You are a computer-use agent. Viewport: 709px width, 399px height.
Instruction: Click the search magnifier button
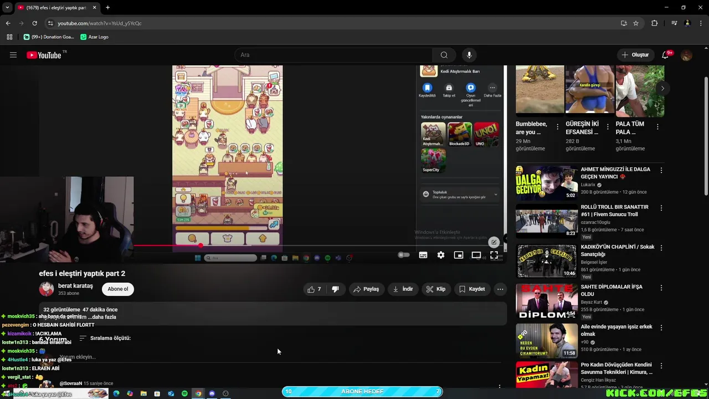(444, 55)
